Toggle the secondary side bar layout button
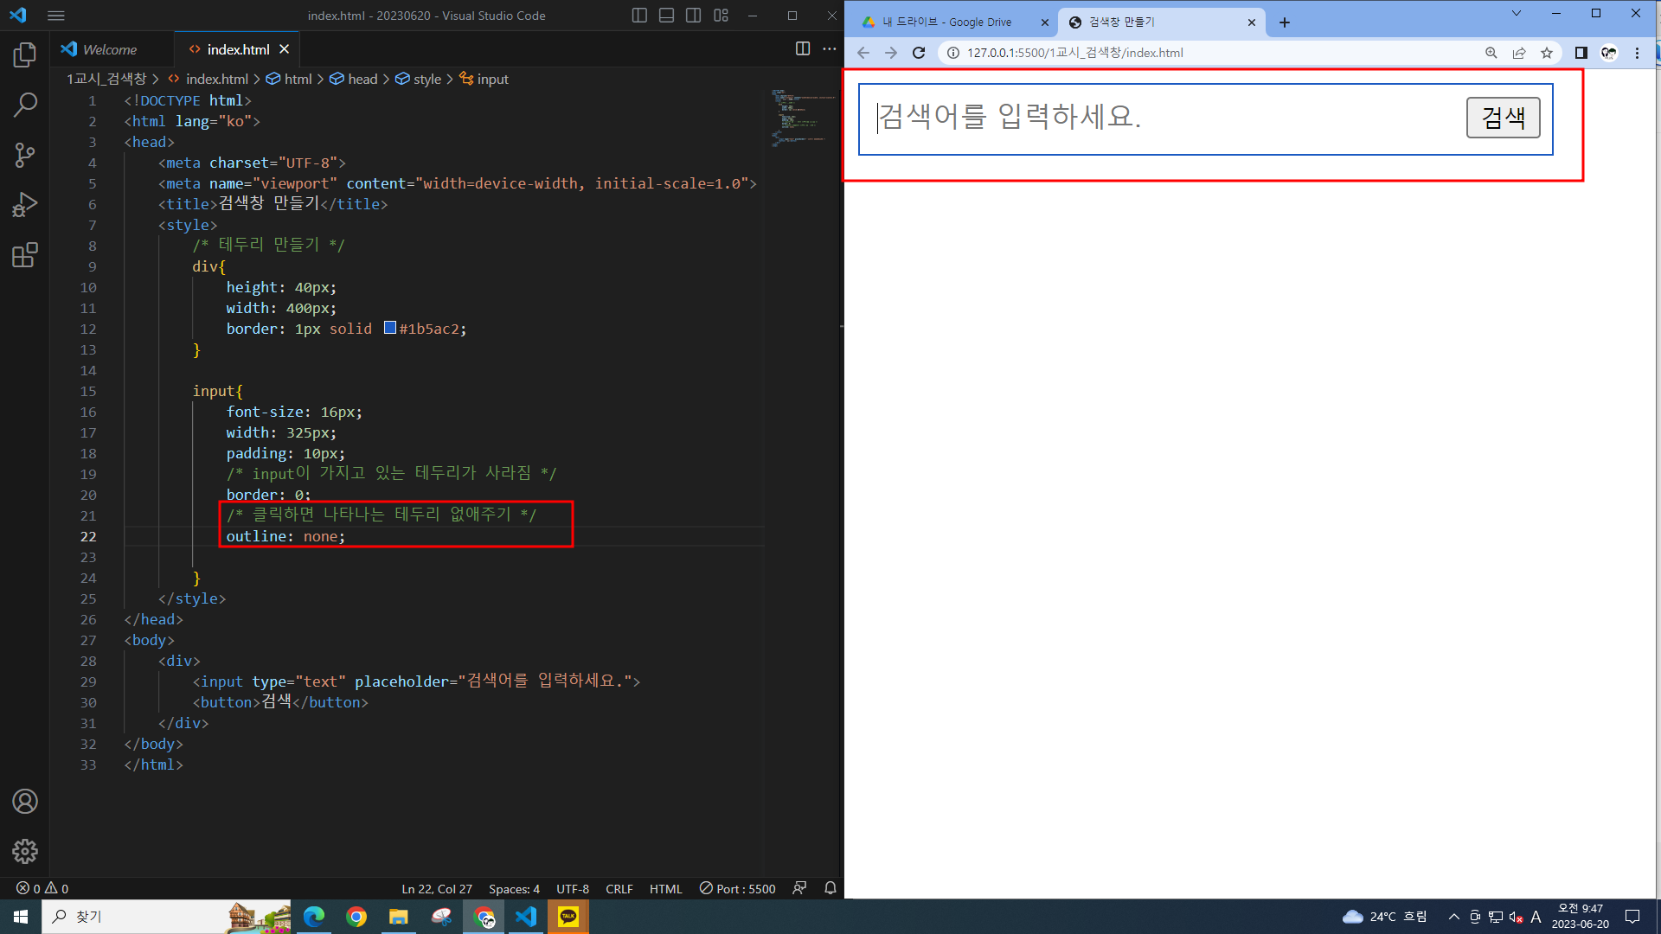The width and height of the screenshot is (1661, 934). (x=693, y=16)
